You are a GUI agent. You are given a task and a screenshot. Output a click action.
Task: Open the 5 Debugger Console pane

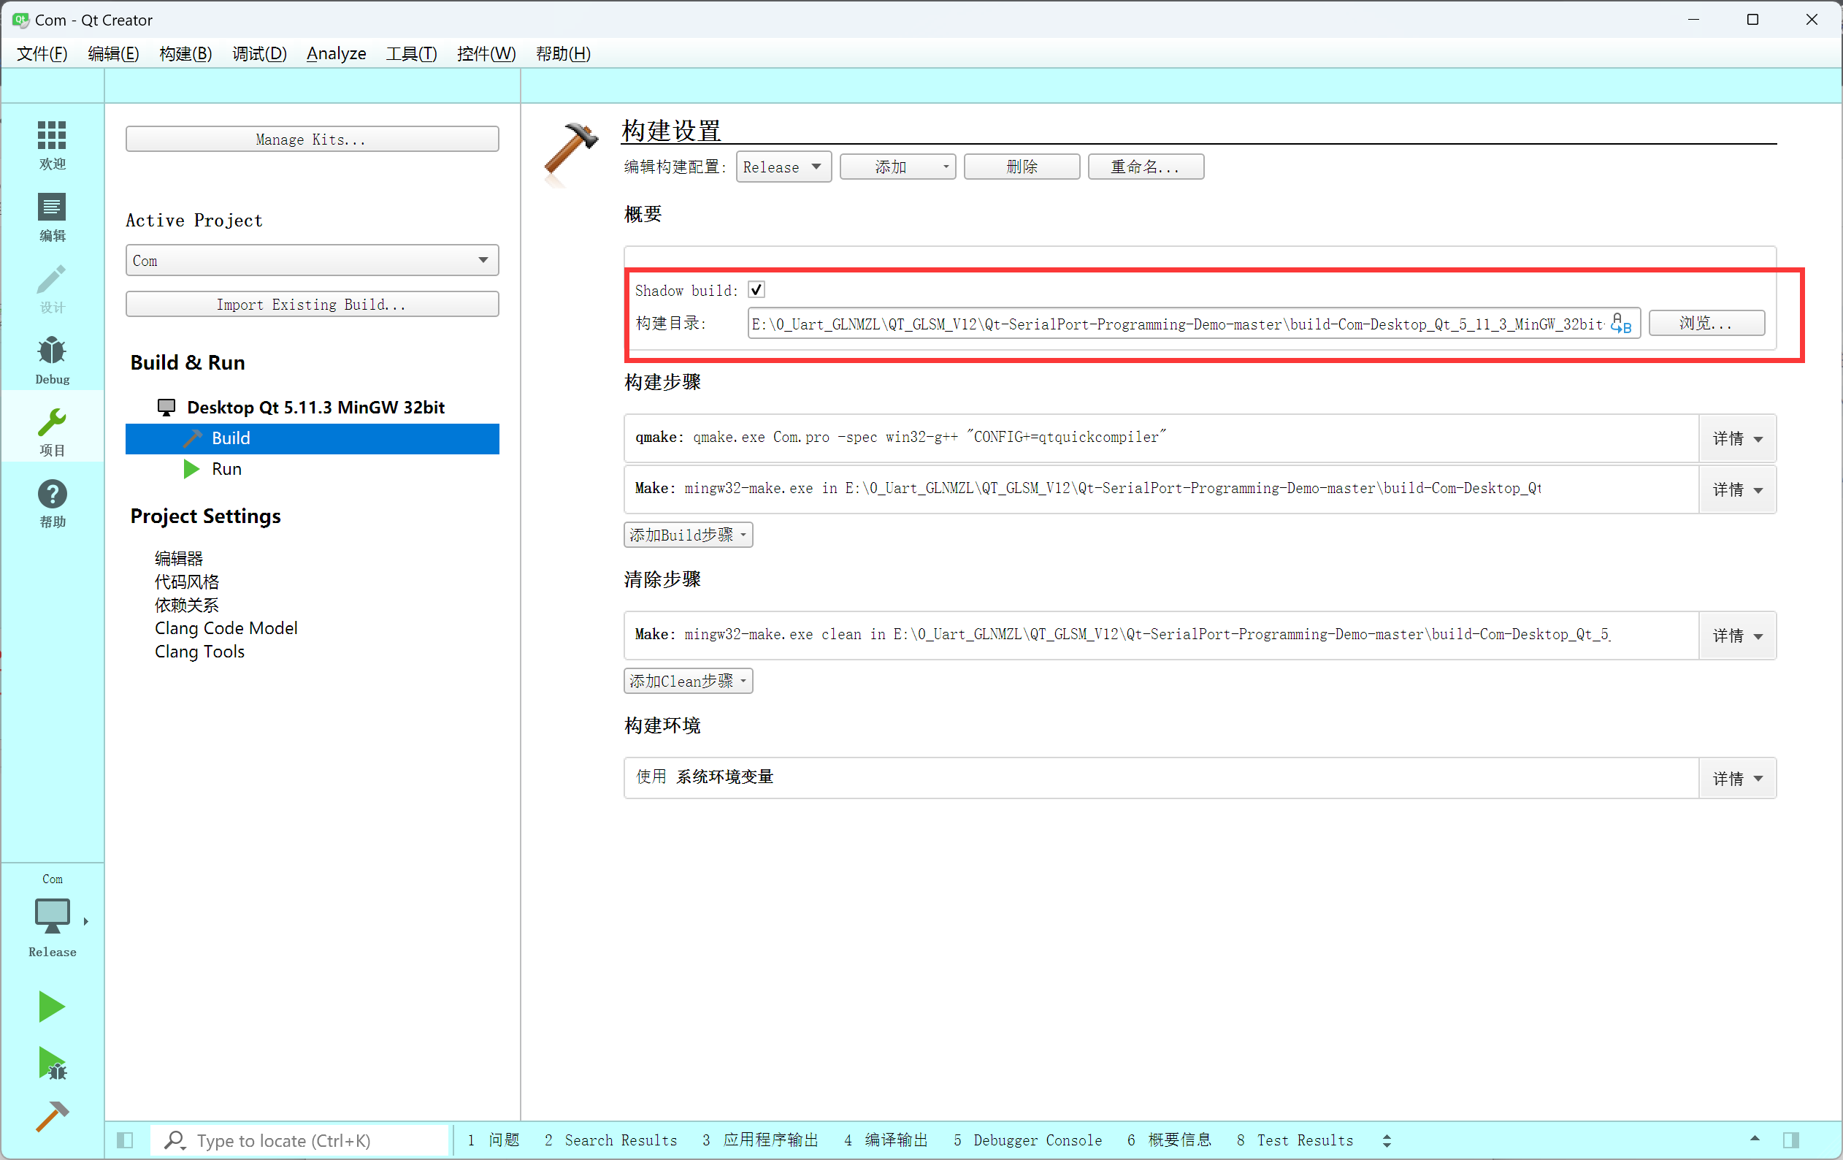[1028, 1140]
